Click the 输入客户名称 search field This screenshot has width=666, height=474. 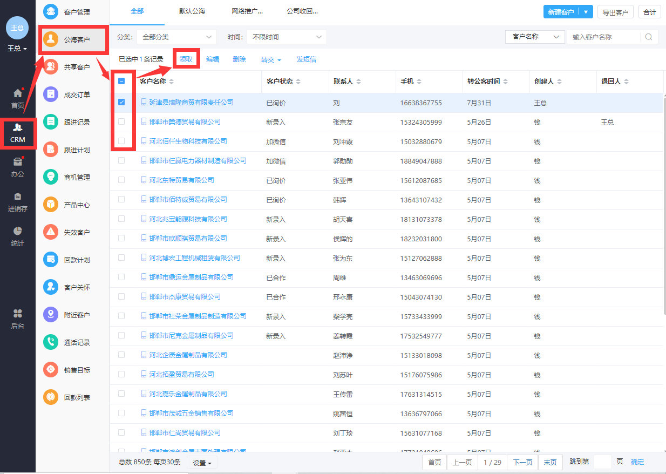coord(603,37)
